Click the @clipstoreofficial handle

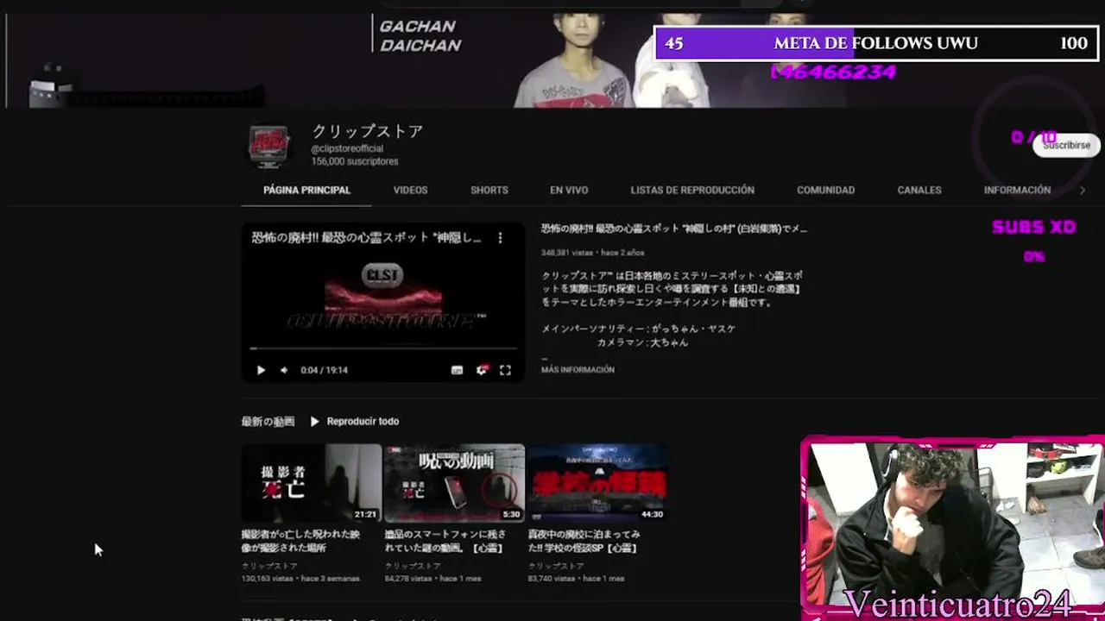347,149
